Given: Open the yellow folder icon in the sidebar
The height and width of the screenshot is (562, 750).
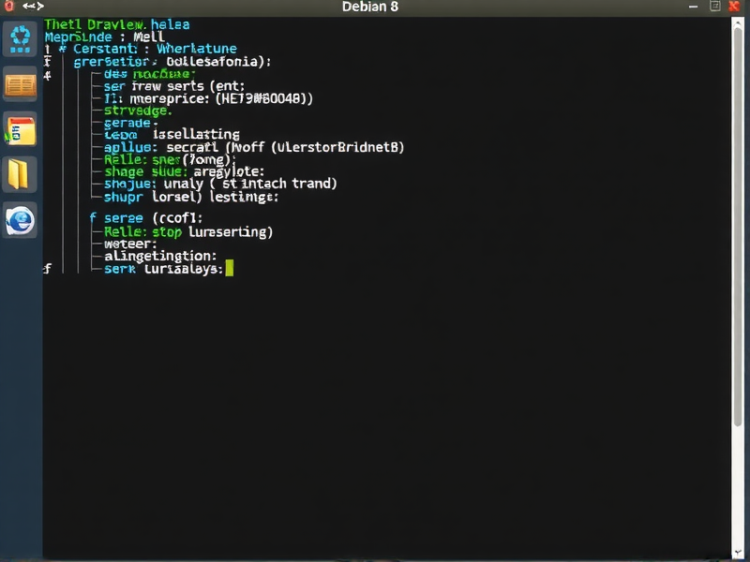Looking at the screenshot, I should [x=20, y=174].
